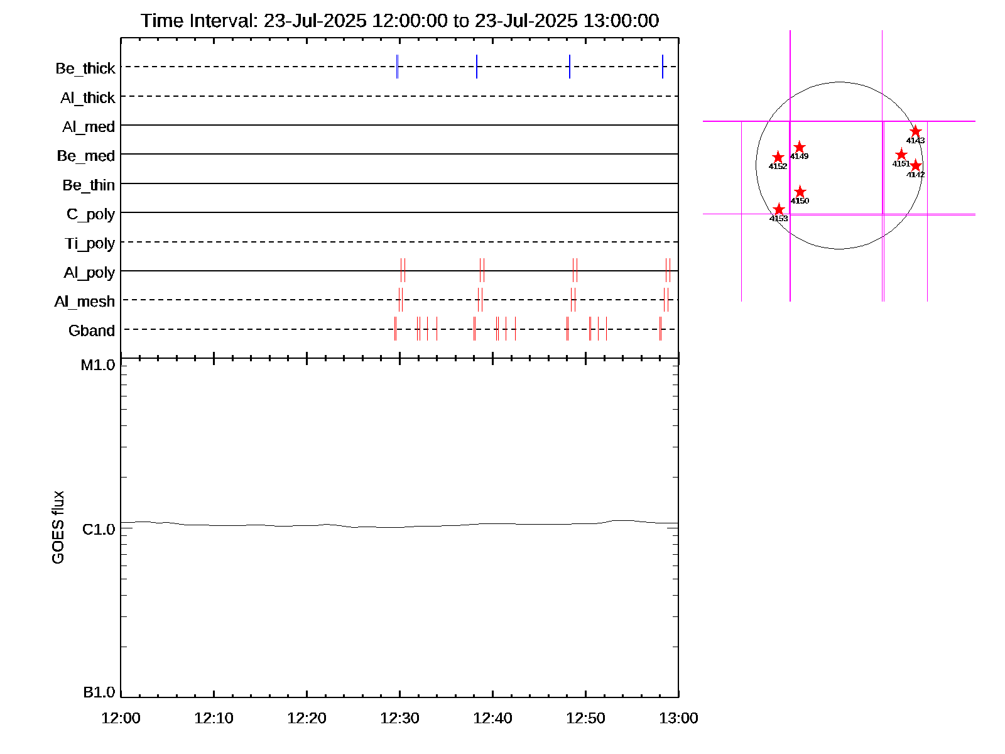The width and height of the screenshot is (1005, 754).
Task: Select the star marker labeled 4152
Action: pos(778,157)
